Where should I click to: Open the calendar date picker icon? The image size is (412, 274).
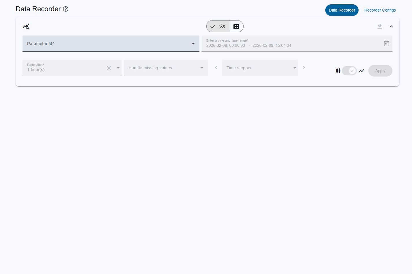[387, 43]
